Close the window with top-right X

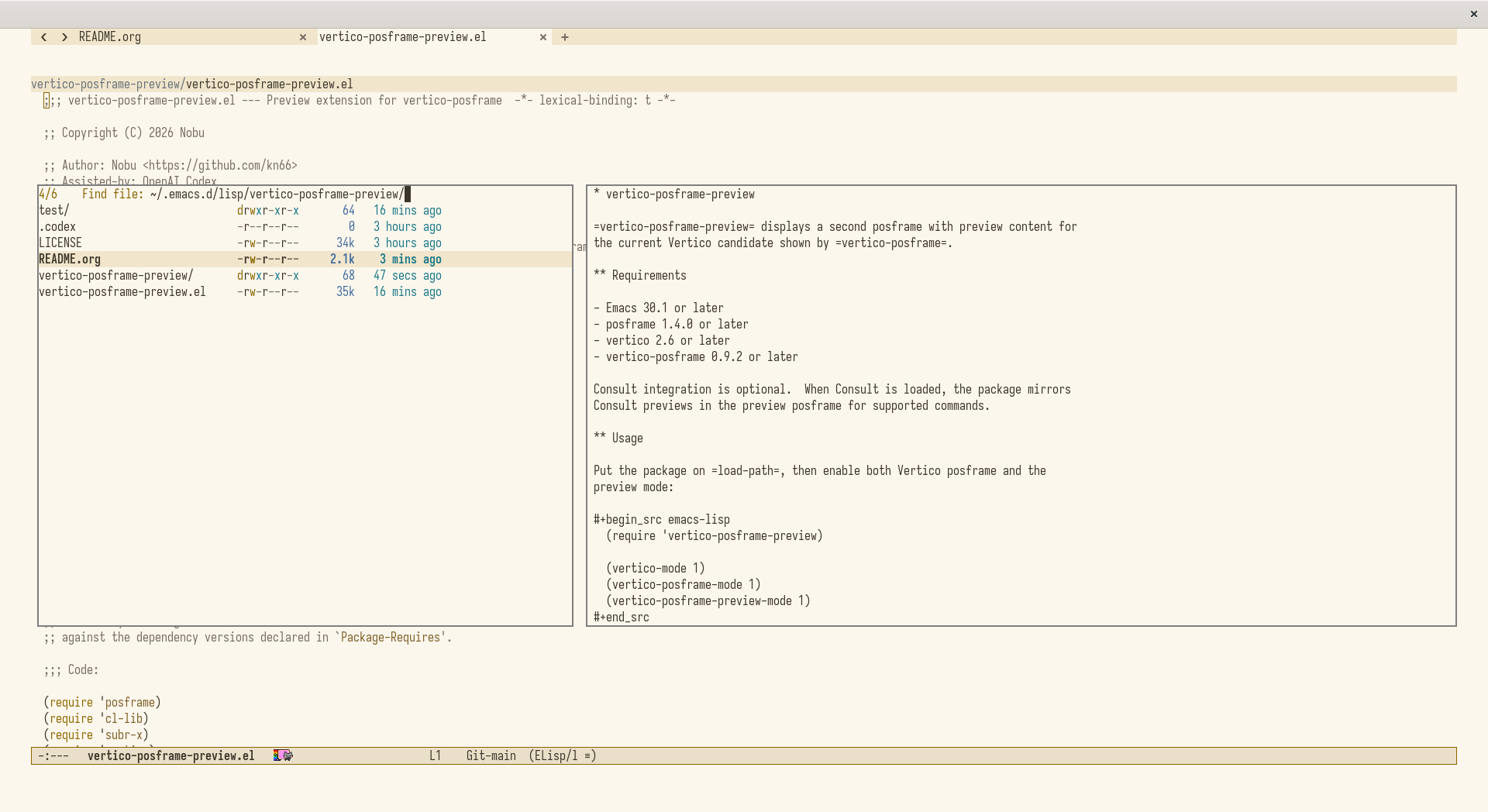coord(1473,14)
